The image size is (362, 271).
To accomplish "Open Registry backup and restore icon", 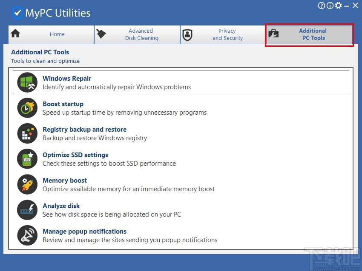I will [27, 133].
